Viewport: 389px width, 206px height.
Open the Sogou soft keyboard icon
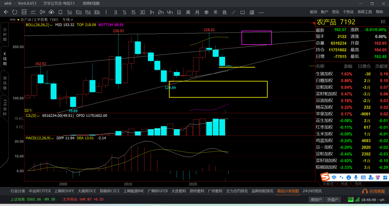tap(363, 178)
